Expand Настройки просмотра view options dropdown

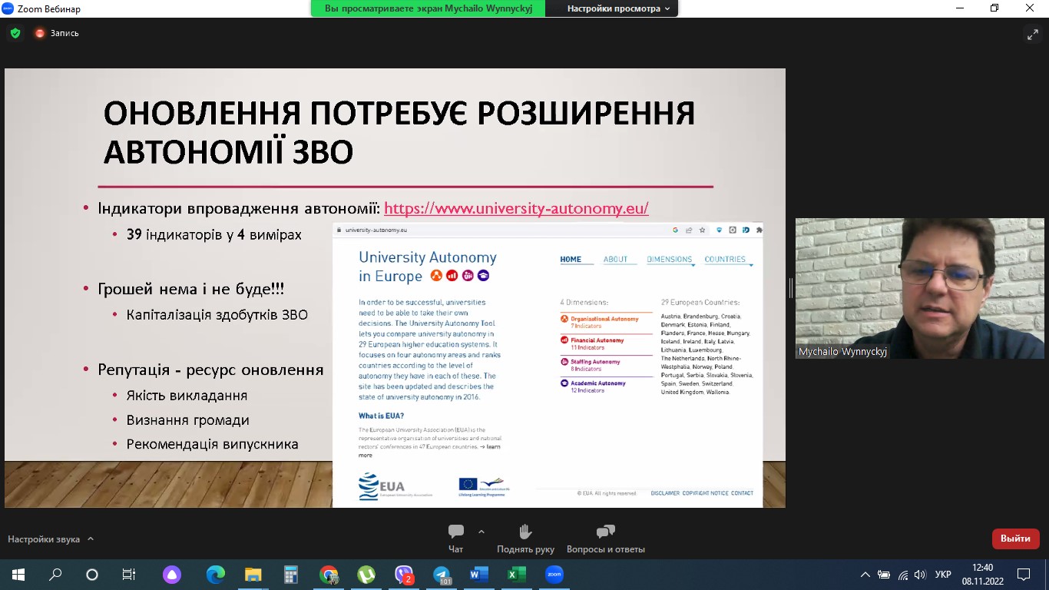click(618, 8)
